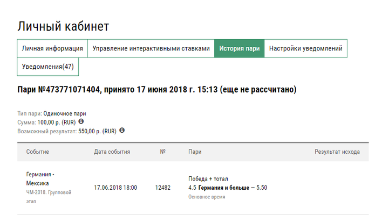375x215 pixels.
Task: Click the Пари column header
Action: click(195, 152)
